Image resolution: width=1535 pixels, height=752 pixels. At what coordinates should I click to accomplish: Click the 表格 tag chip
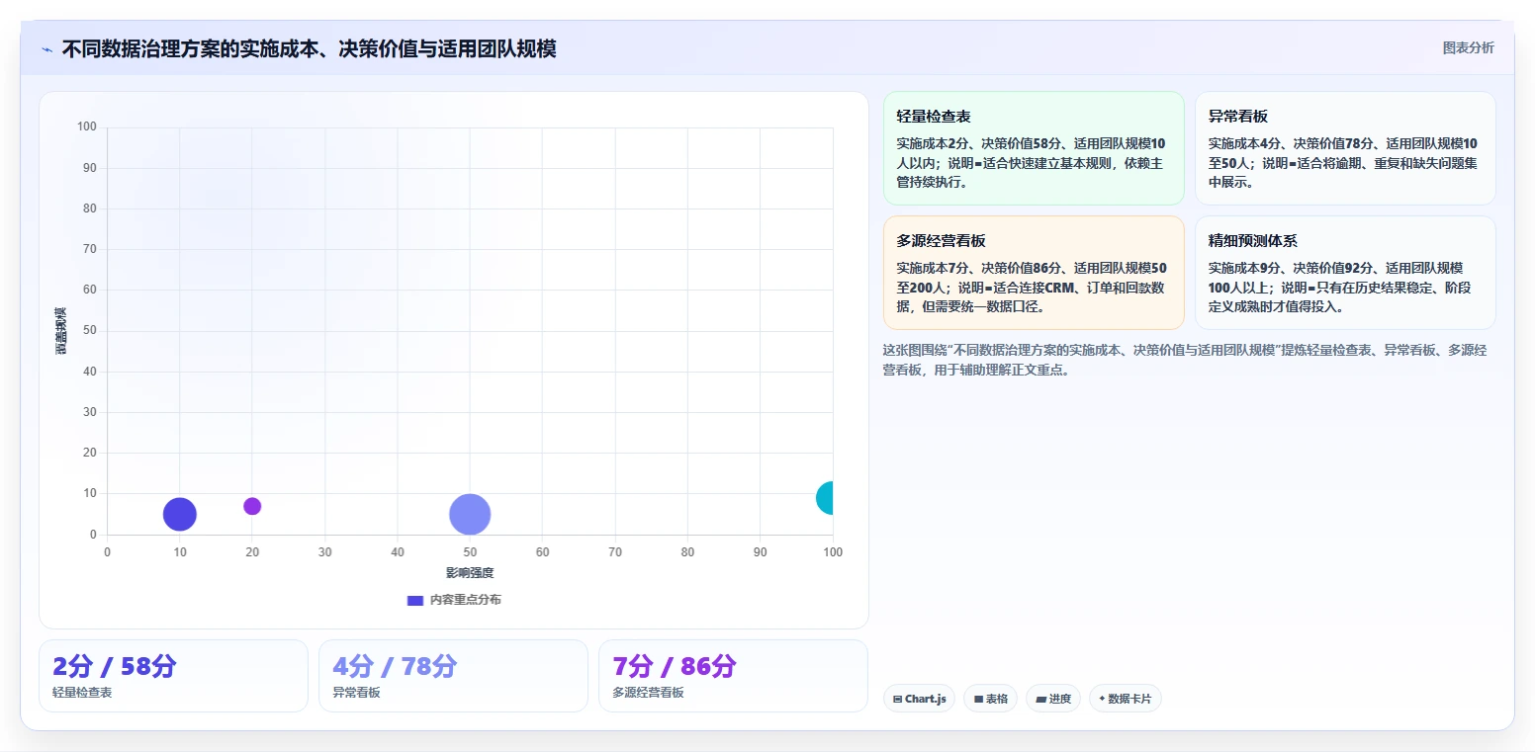click(990, 699)
